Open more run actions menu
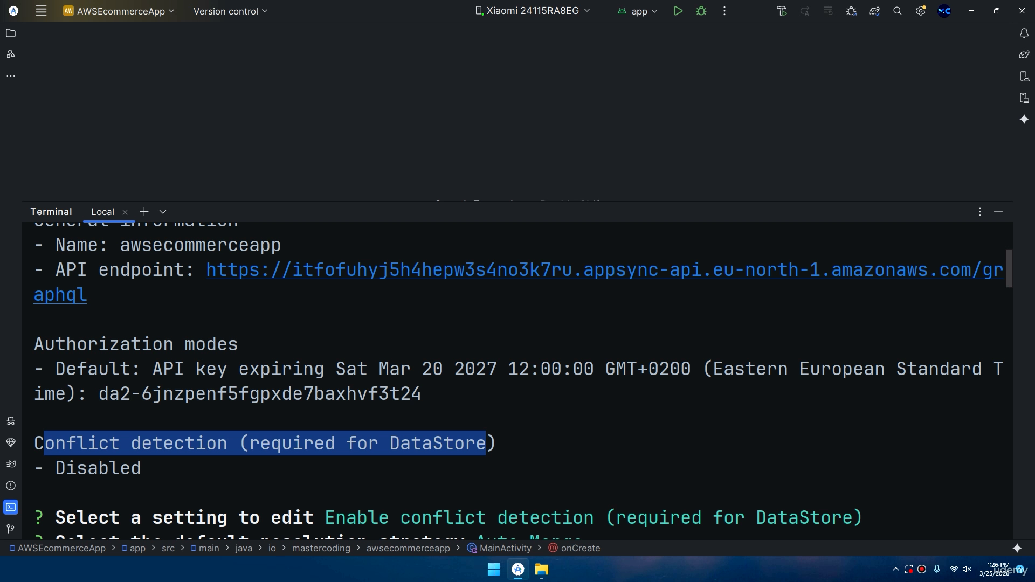 coord(724,11)
